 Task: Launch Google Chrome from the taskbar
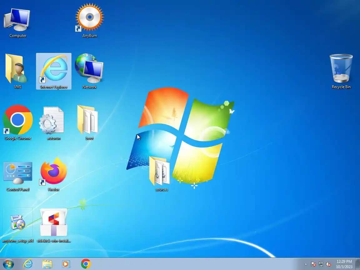click(86, 264)
